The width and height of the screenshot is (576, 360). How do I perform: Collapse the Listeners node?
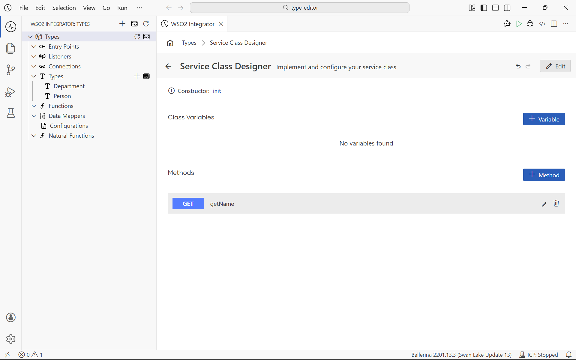coord(34,56)
